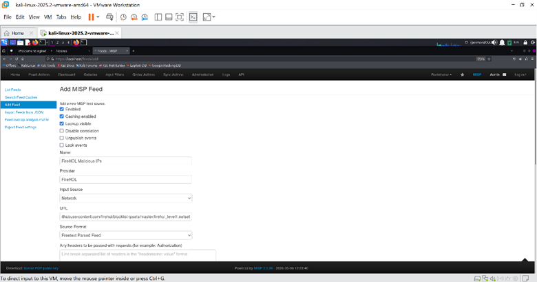
Task: Open Source Format Freetext Parsed Feed dropdown
Action: coord(126,235)
